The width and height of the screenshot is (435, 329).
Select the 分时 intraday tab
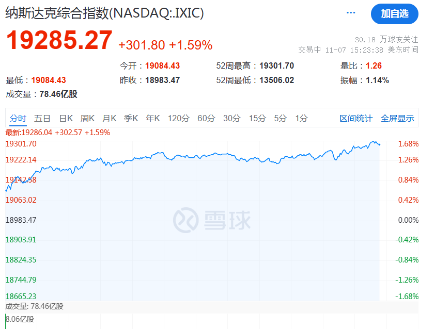coord(18,119)
